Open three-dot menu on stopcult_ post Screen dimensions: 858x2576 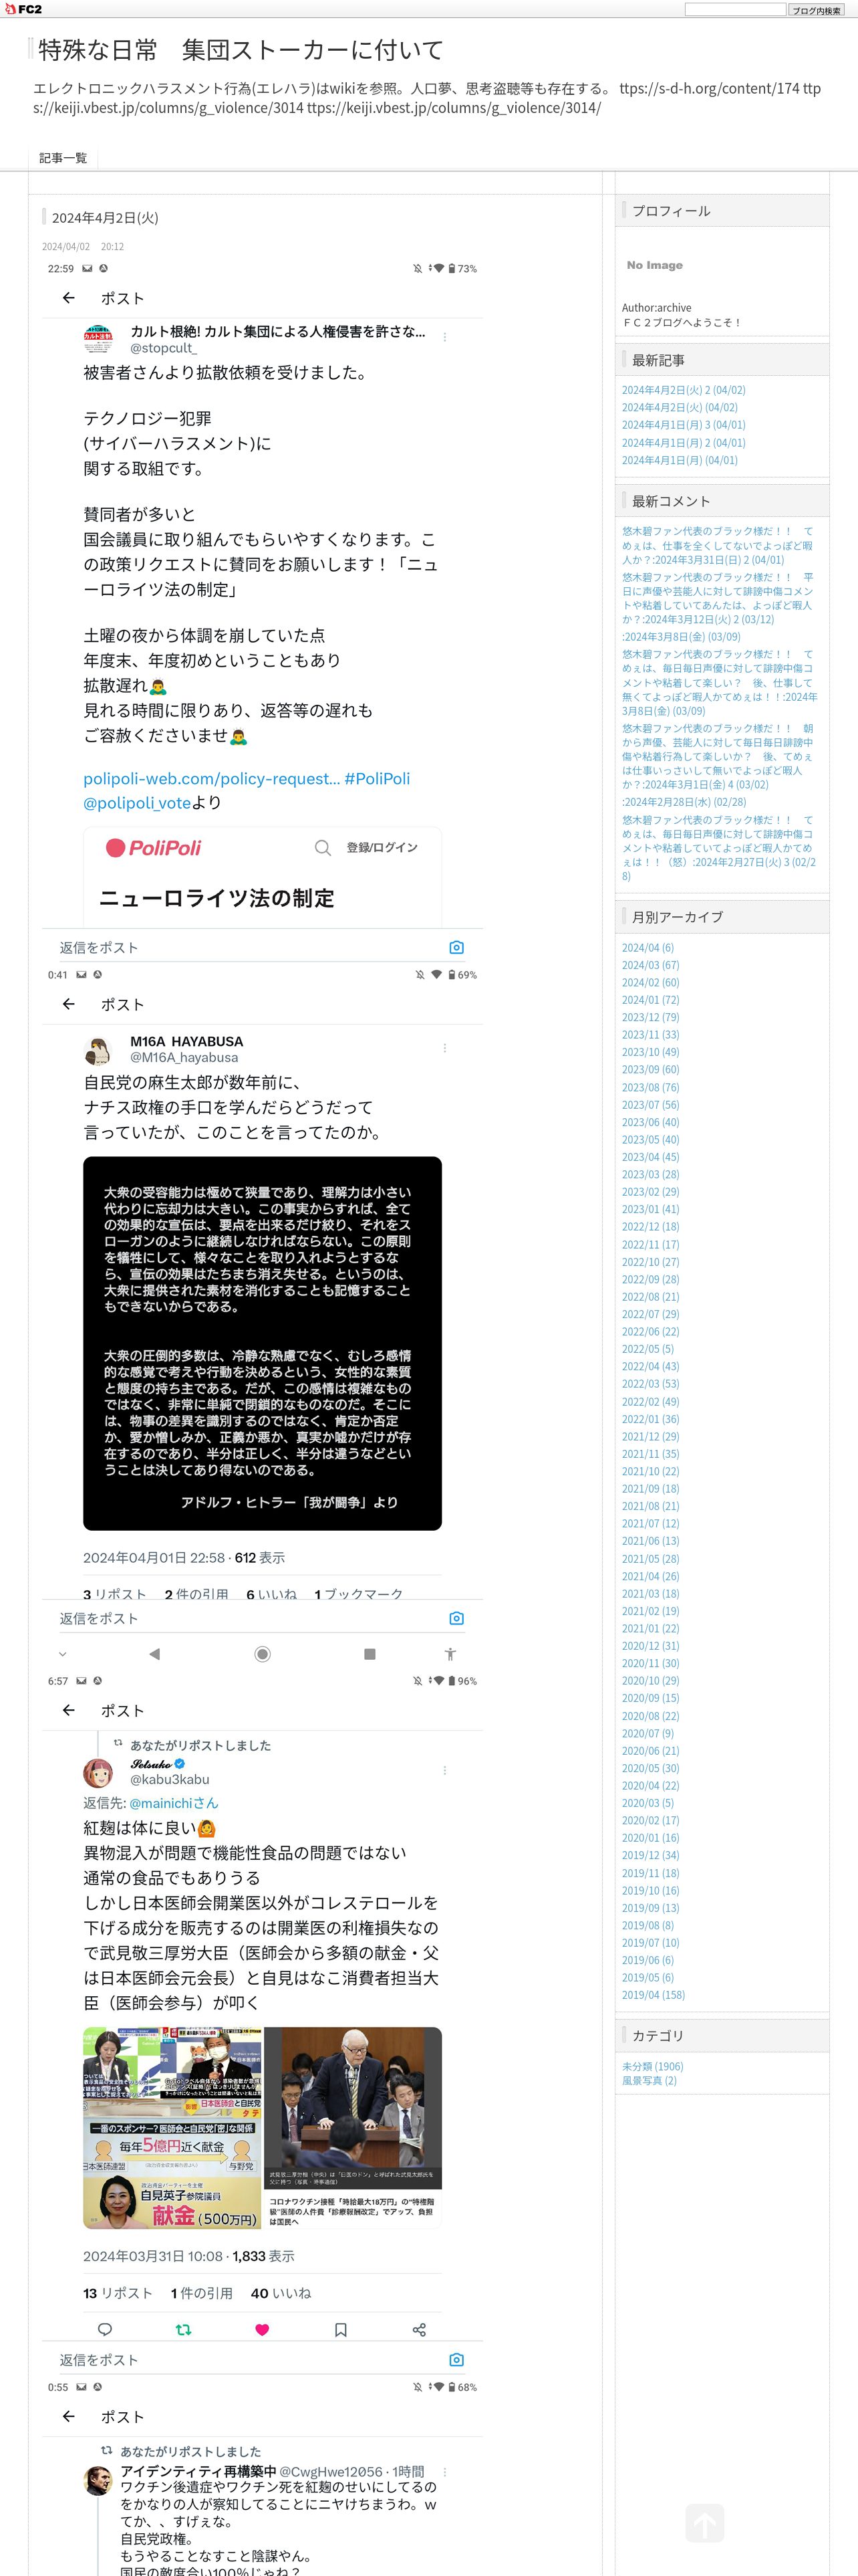pyautogui.click(x=444, y=337)
